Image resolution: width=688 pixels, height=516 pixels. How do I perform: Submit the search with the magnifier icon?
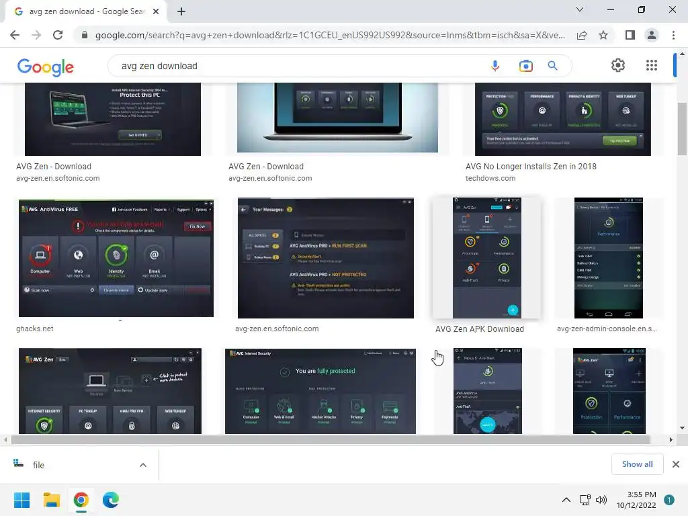click(552, 66)
